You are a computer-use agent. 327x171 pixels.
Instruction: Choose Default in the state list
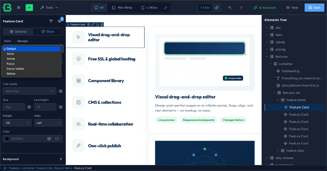point(31,48)
